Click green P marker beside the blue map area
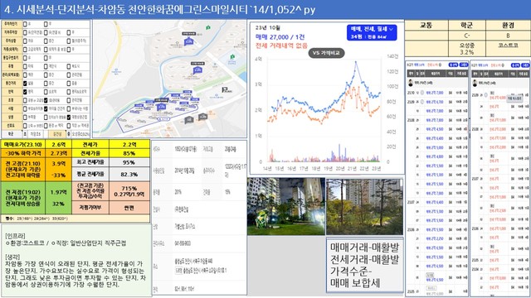Screen dimensions: 531x298 (x=232, y=56)
